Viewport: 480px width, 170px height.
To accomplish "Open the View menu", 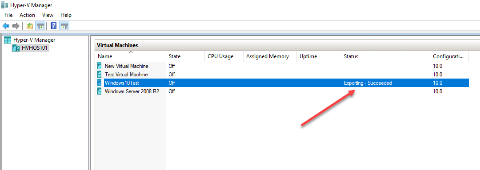I will pos(48,15).
